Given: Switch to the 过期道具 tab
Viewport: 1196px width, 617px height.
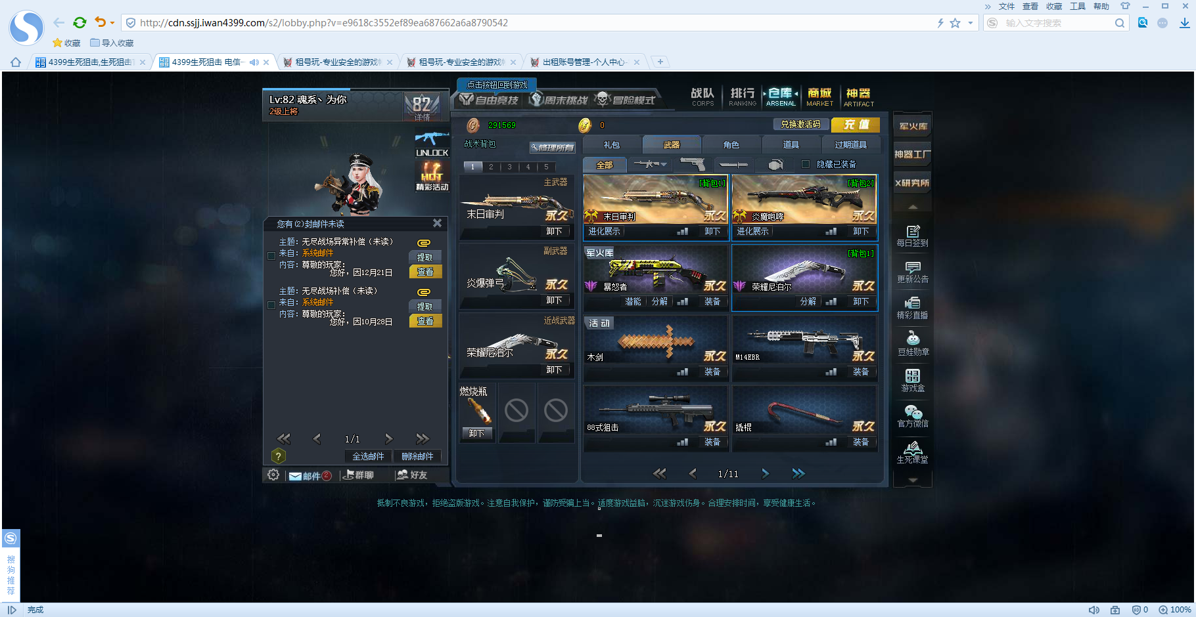Looking at the screenshot, I should 851,144.
